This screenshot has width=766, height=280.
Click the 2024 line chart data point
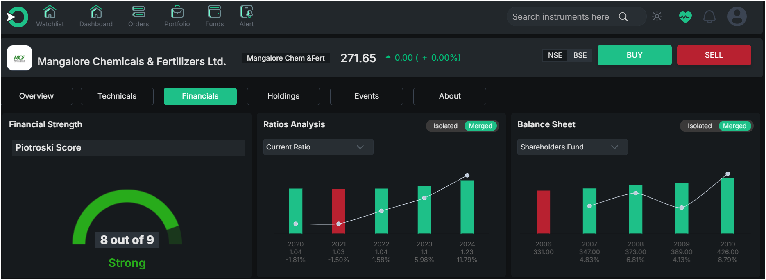click(467, 175)
